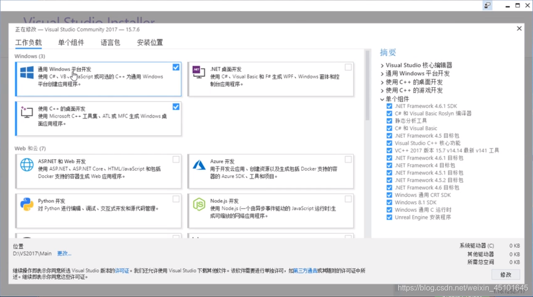This screenshot has height=297, width=533.
Task: Uncheck 通用 Windows 平台开发 workload checkbox
Action: [x=176, y=67]
